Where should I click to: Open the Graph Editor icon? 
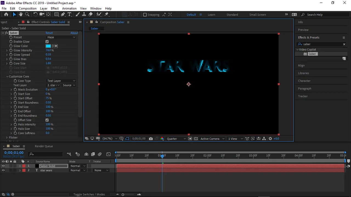pyautogui.click(x=109, y=154)
